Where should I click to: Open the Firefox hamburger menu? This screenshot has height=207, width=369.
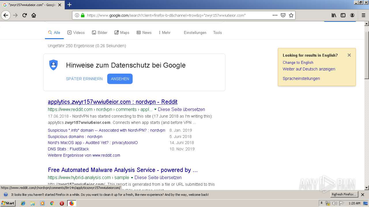pos(363,15)
